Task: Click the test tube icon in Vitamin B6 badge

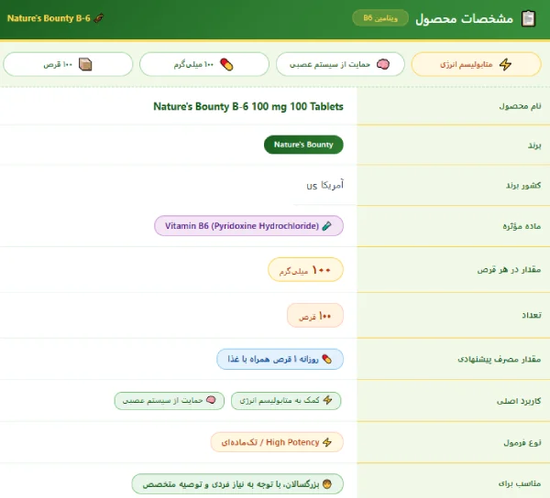Action: point(326,226)
